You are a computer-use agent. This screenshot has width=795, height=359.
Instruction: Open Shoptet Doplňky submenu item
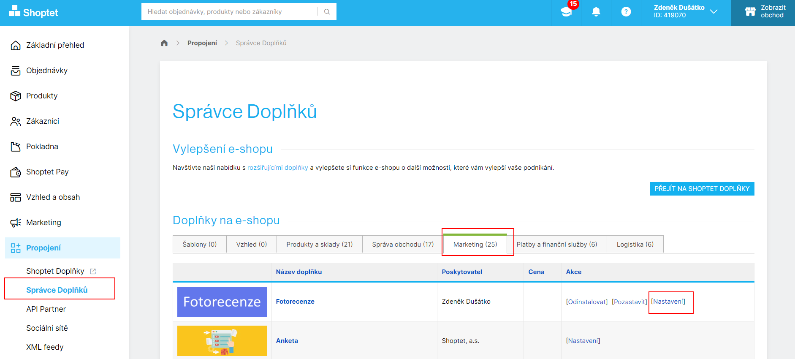[x=55, y=271]
